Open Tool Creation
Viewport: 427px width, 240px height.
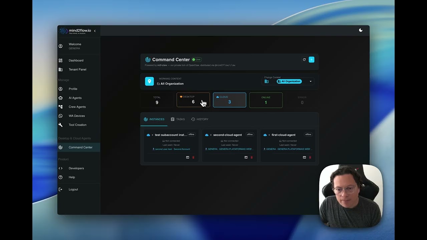pos(79,125)
